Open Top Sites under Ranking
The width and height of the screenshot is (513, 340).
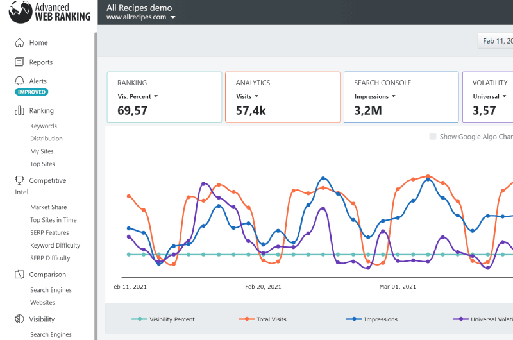click(x=42, y=164)
